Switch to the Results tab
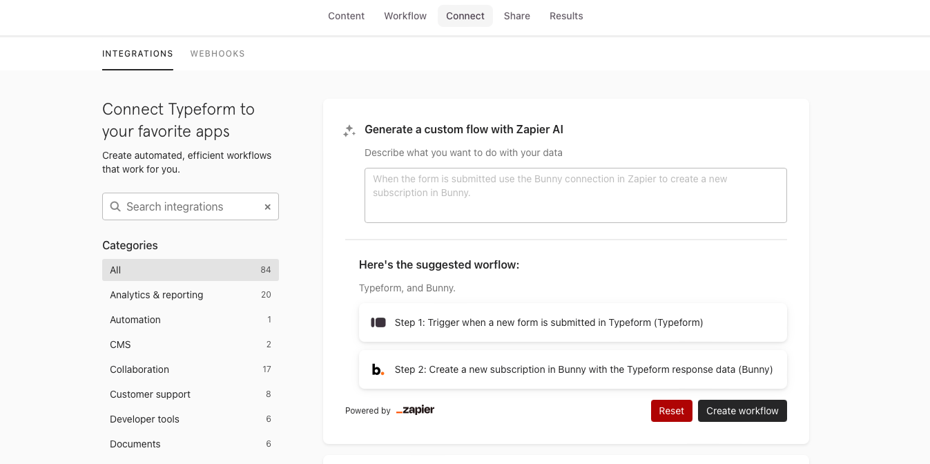 (x=566, y=15)
